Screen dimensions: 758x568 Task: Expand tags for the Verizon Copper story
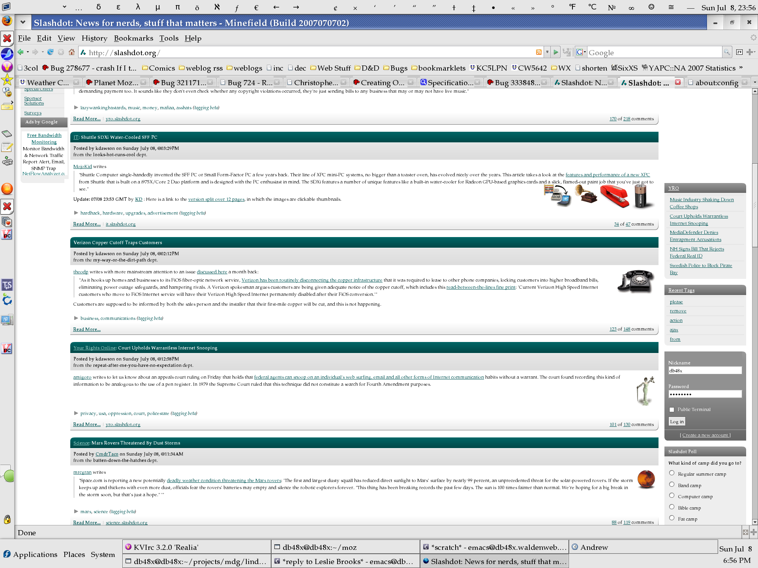[76, 318]
